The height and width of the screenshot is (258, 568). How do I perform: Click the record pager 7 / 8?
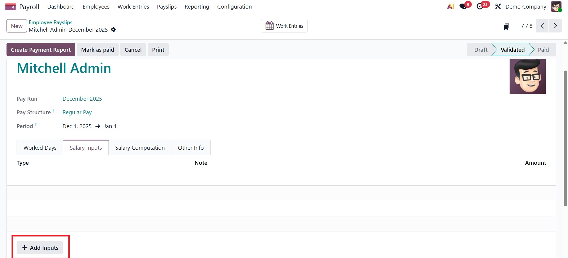point(527,26)
